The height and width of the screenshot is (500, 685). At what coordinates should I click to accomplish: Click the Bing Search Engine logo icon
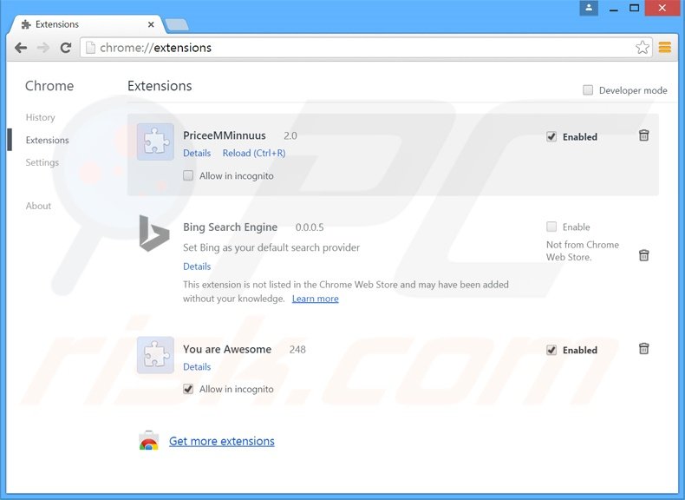coord(153,234)
